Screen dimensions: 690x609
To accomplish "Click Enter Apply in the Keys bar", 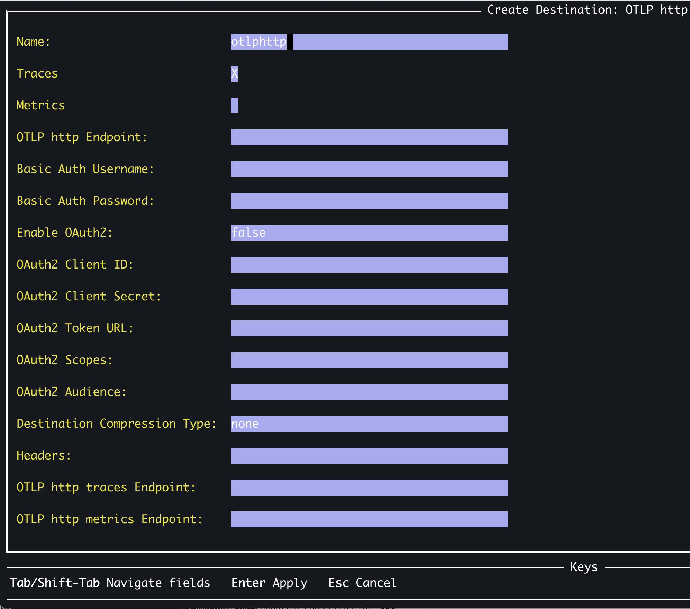I will pos(269,583).
